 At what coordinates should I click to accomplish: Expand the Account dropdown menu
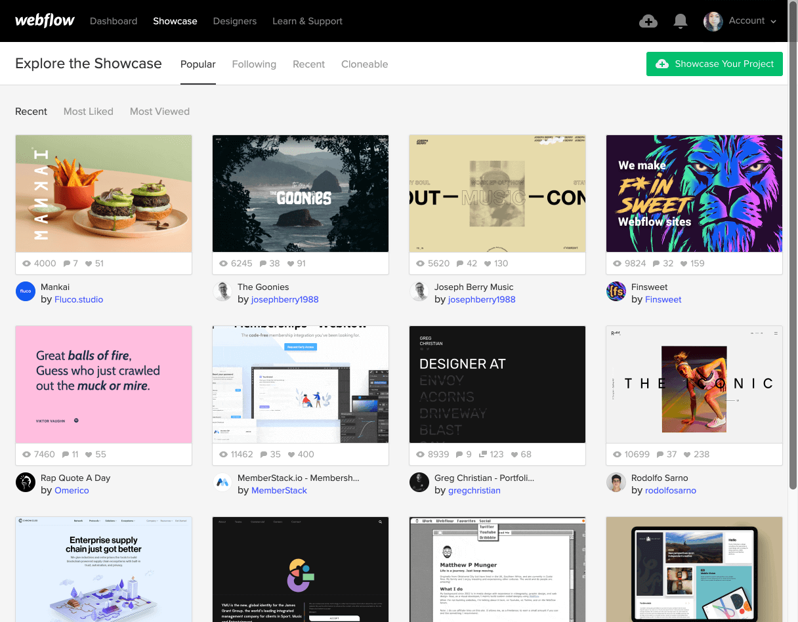(752, 21)
